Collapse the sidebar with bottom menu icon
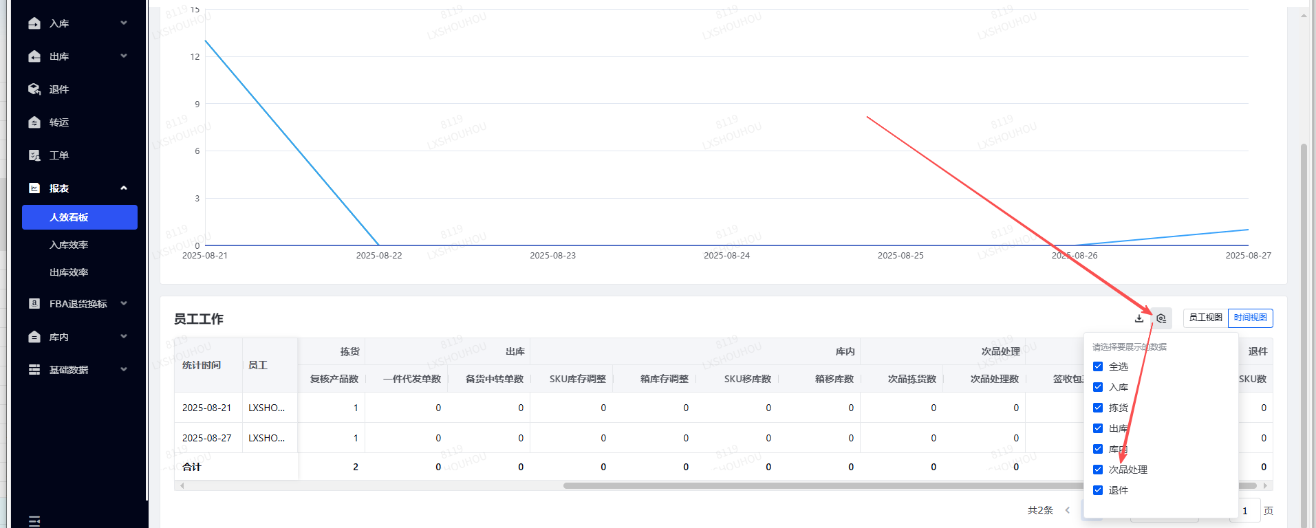The width and height of the screenshot is (1316, 528). pyautogui.click(x=34, y=521)
